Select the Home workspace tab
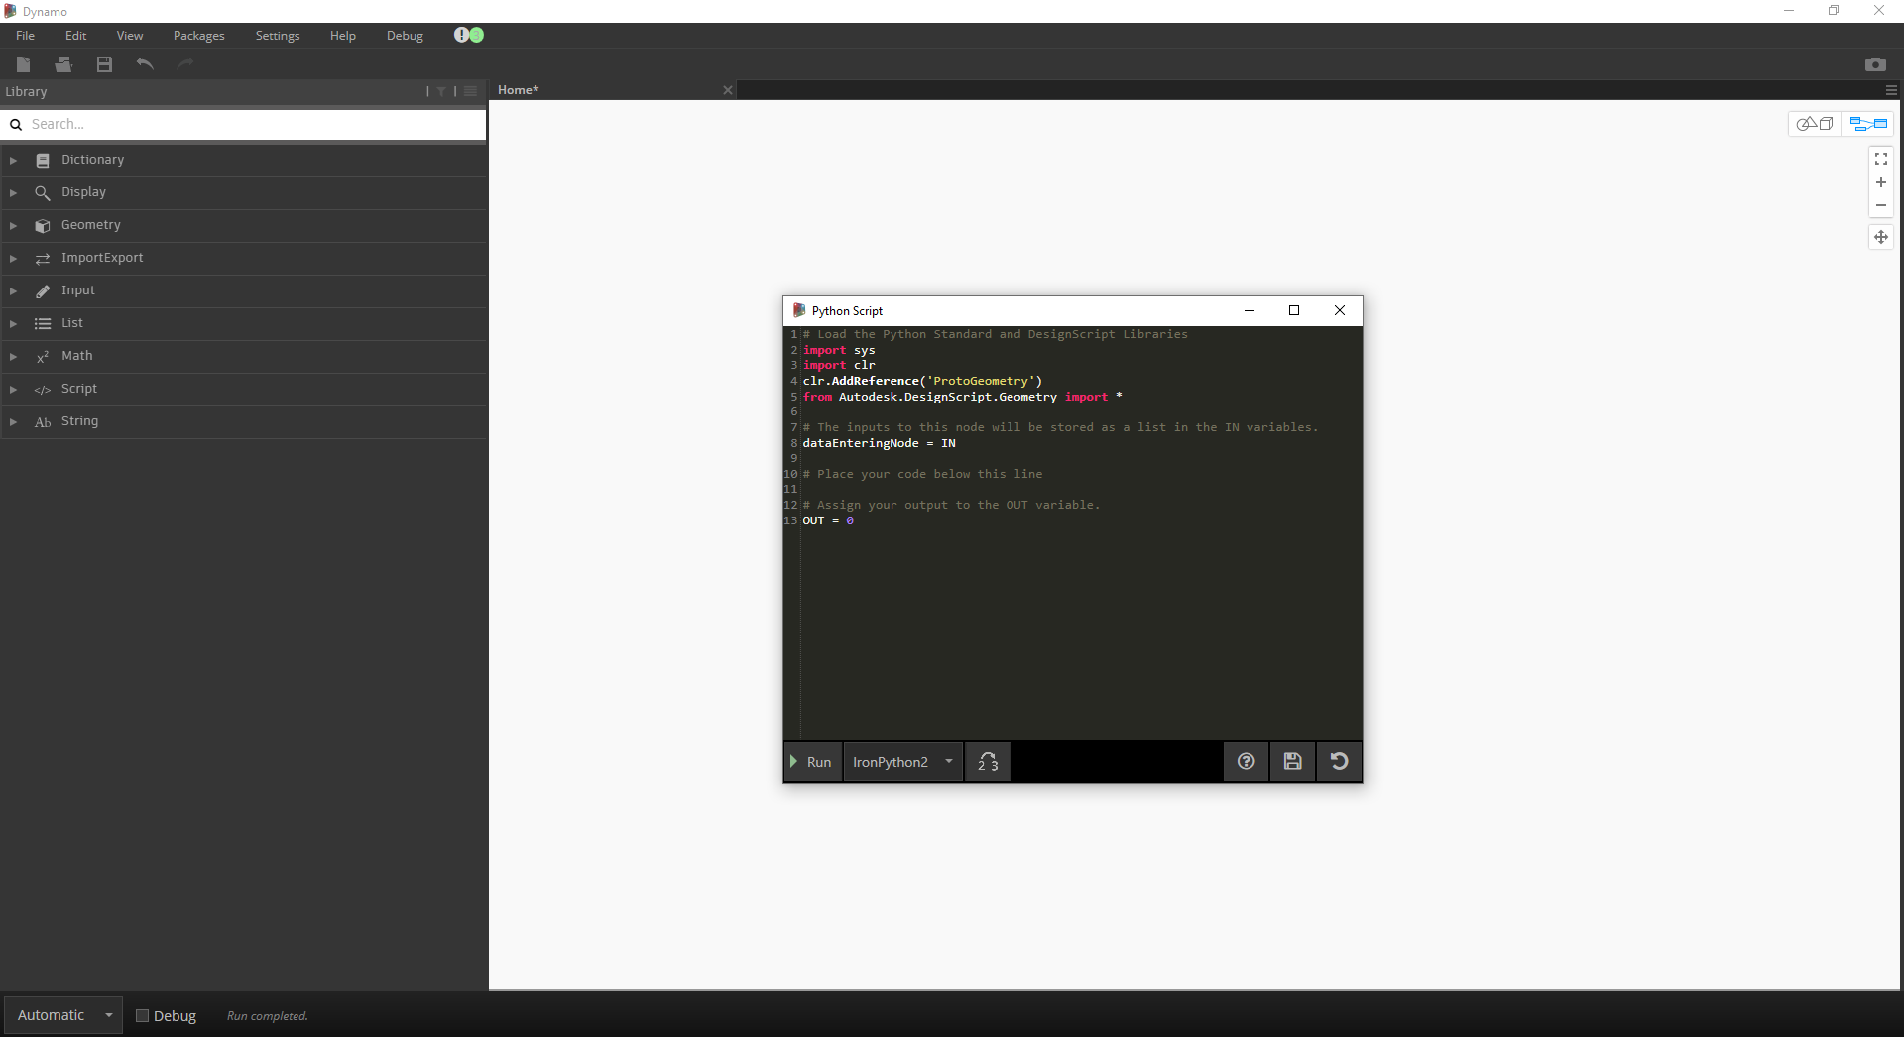Screen dimensions: 1904x1037 (517, 89)
